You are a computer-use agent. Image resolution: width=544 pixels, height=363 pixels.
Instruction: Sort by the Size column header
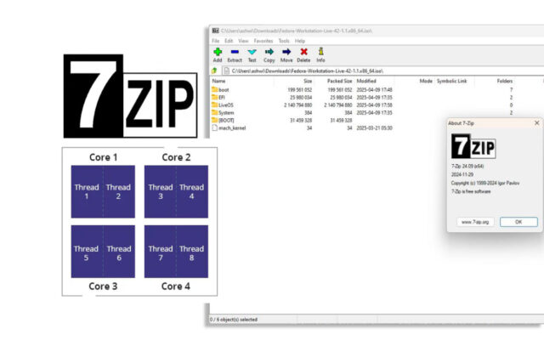coord(308,81)
